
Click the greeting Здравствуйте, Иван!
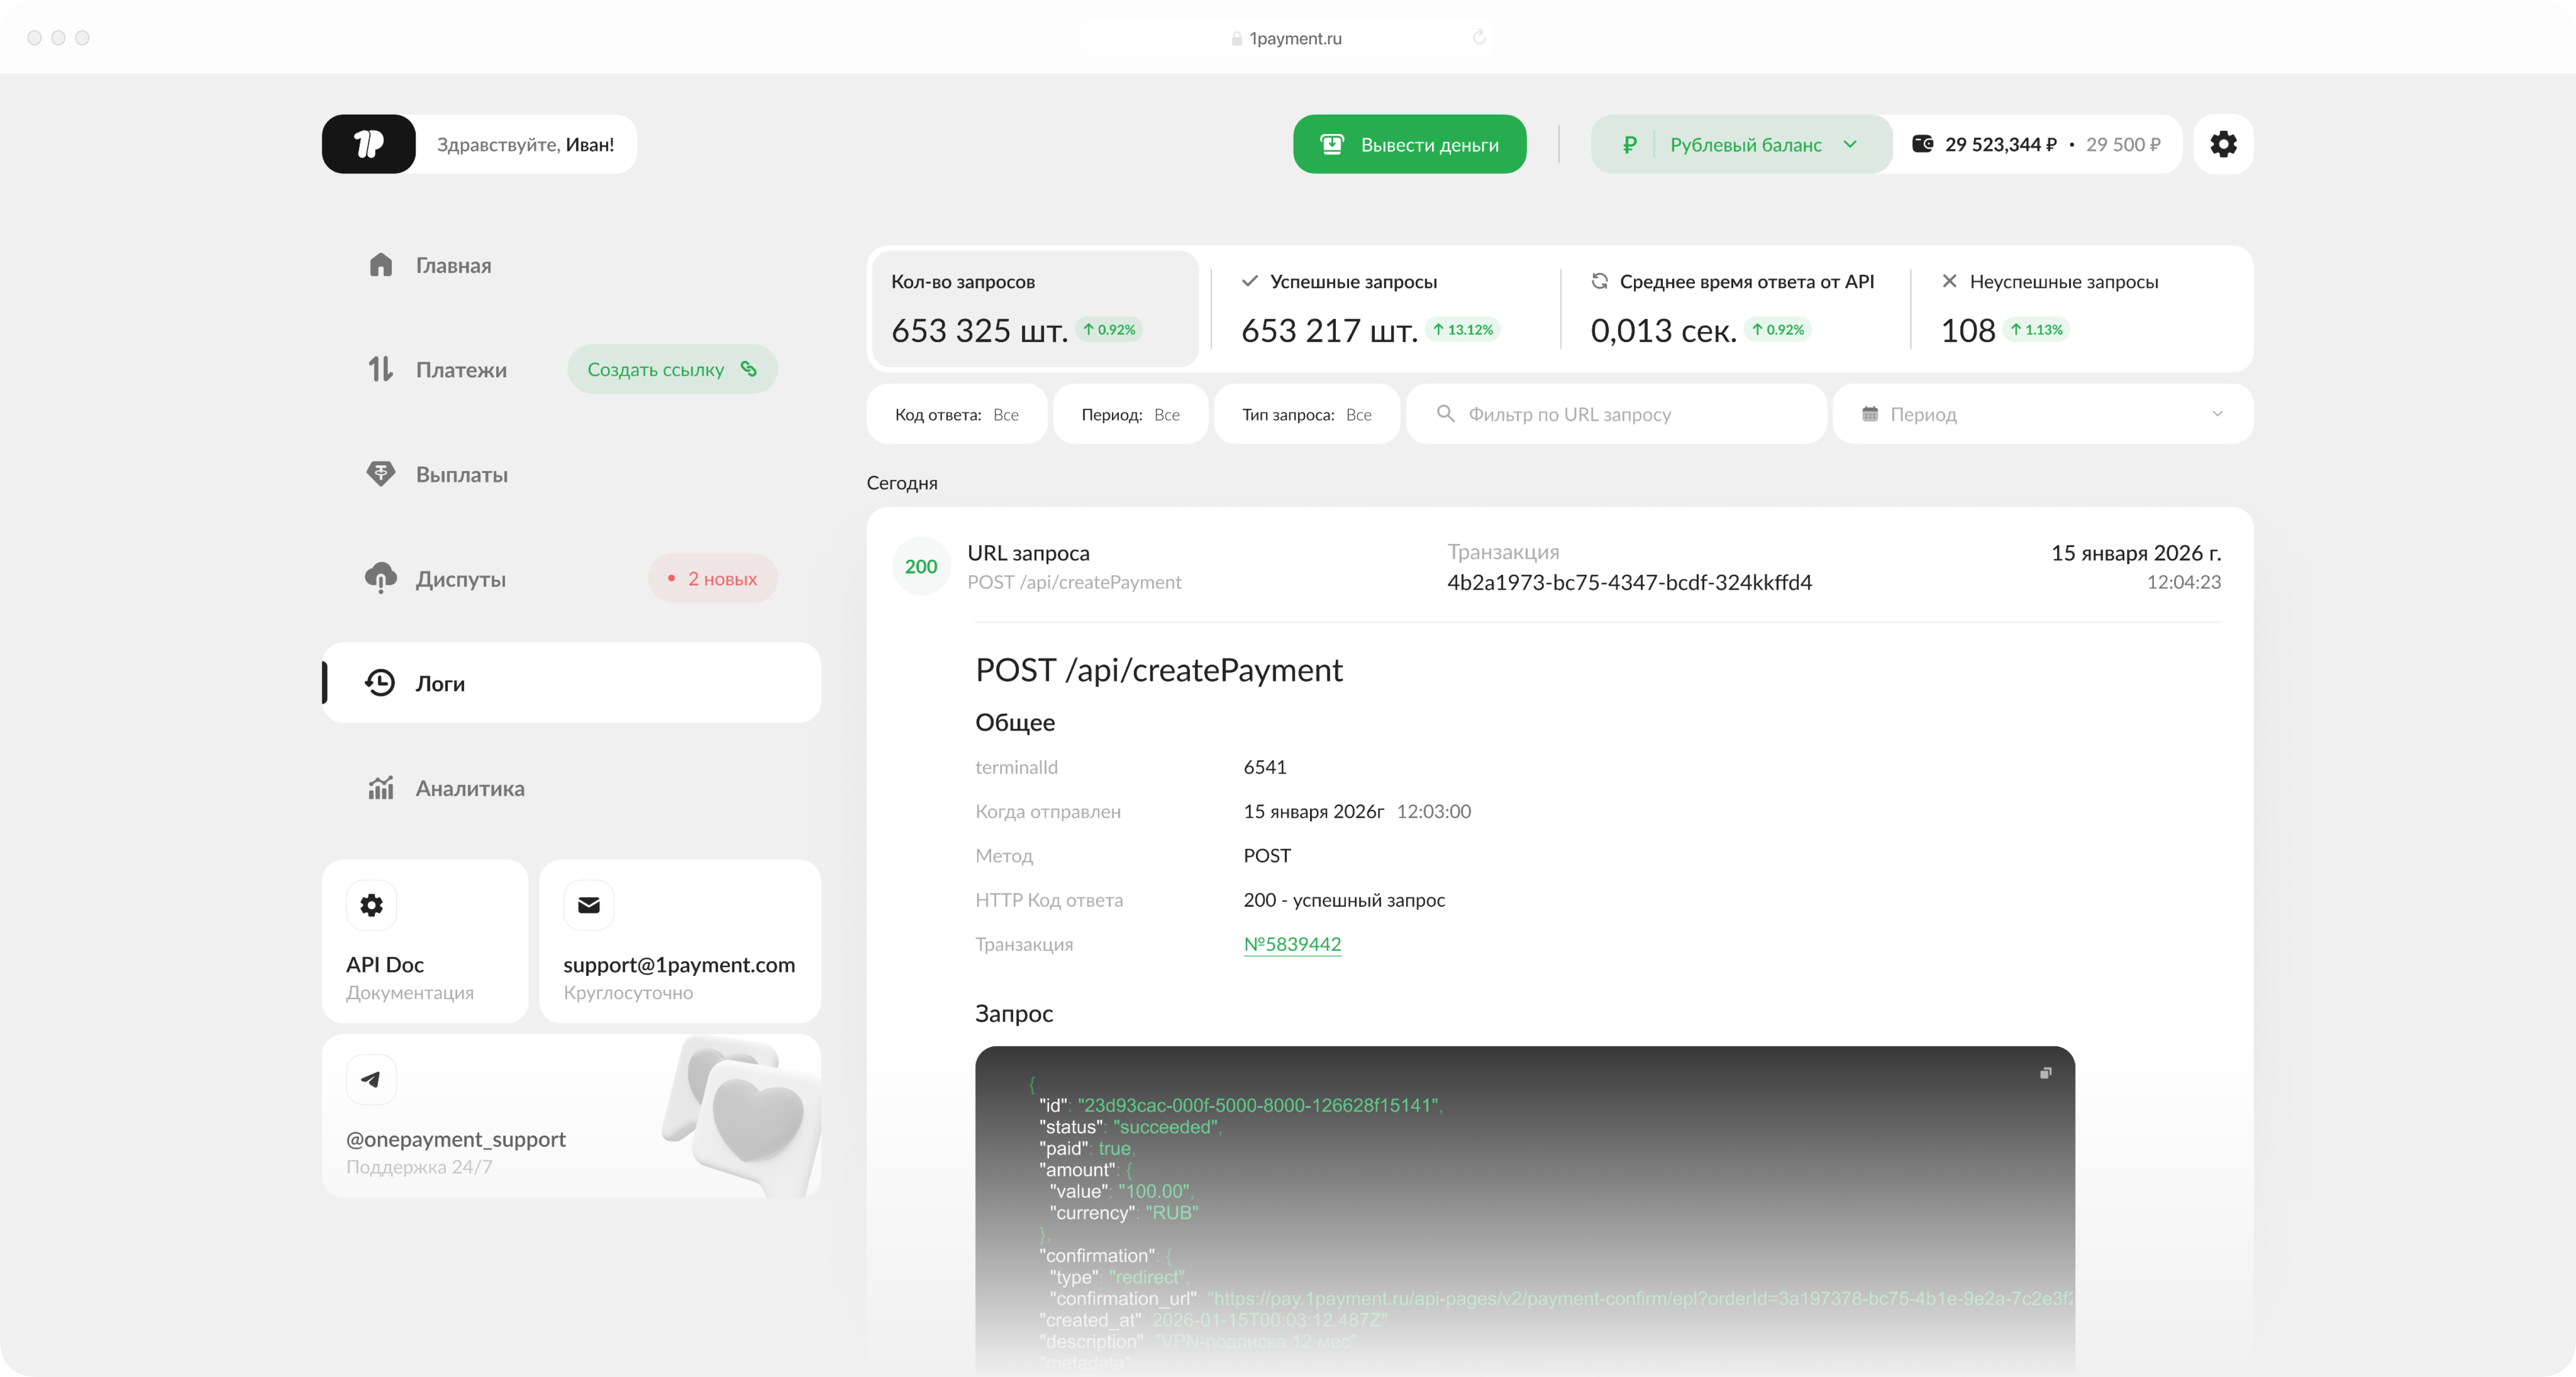coord(526,145)
